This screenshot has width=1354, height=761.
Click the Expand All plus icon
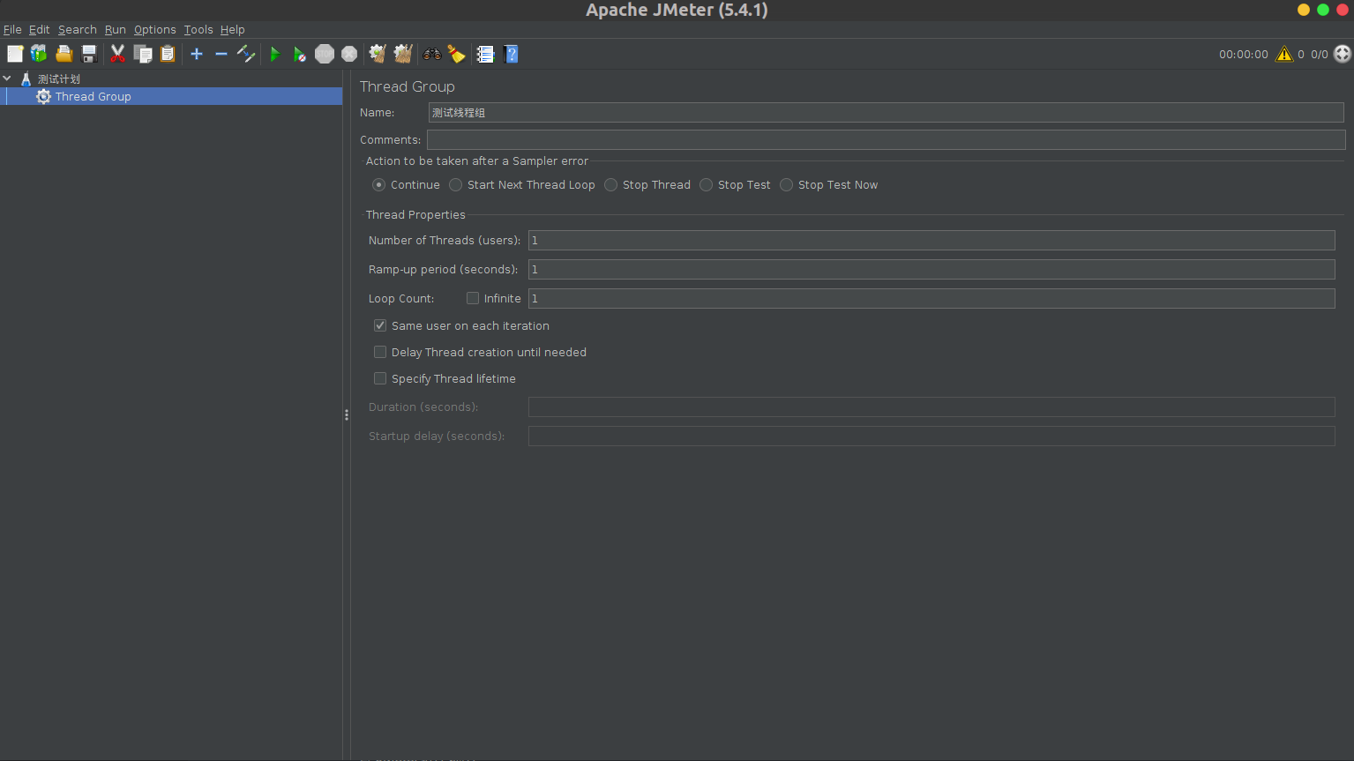[x=197, y=54]
